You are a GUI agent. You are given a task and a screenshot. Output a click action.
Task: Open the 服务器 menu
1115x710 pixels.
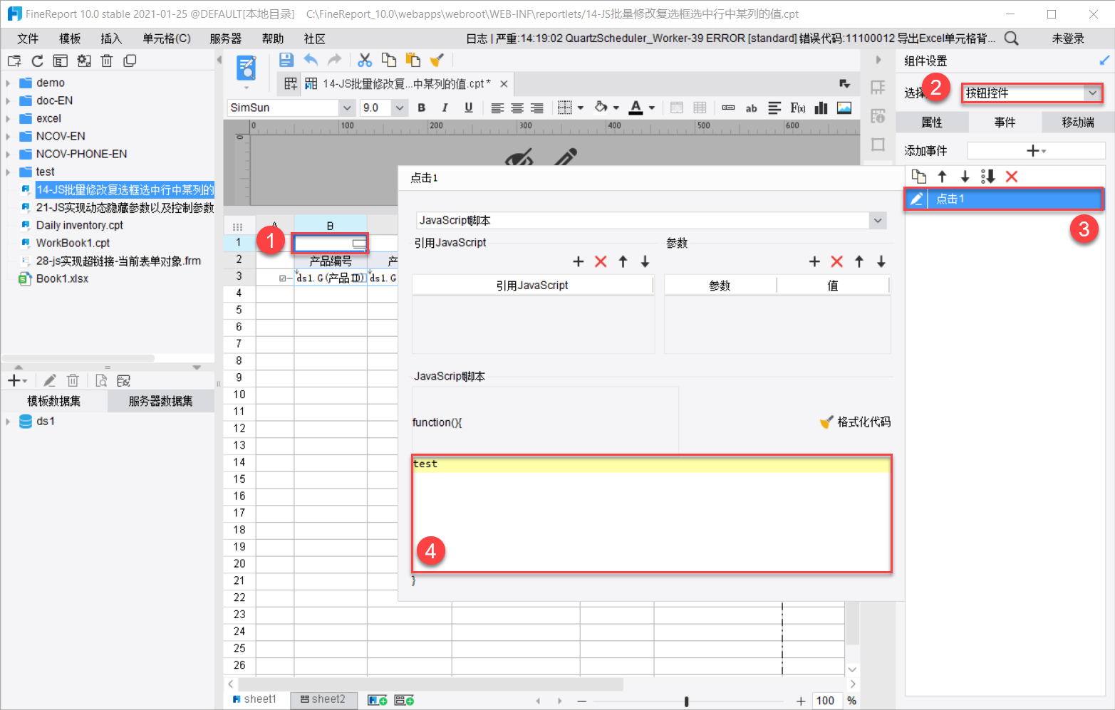coord(226,38)
